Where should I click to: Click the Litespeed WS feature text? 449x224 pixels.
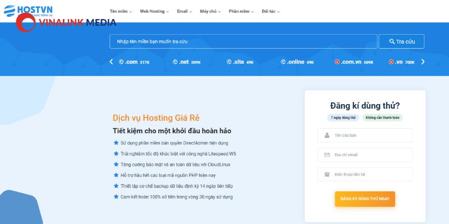tap(178, 153)
